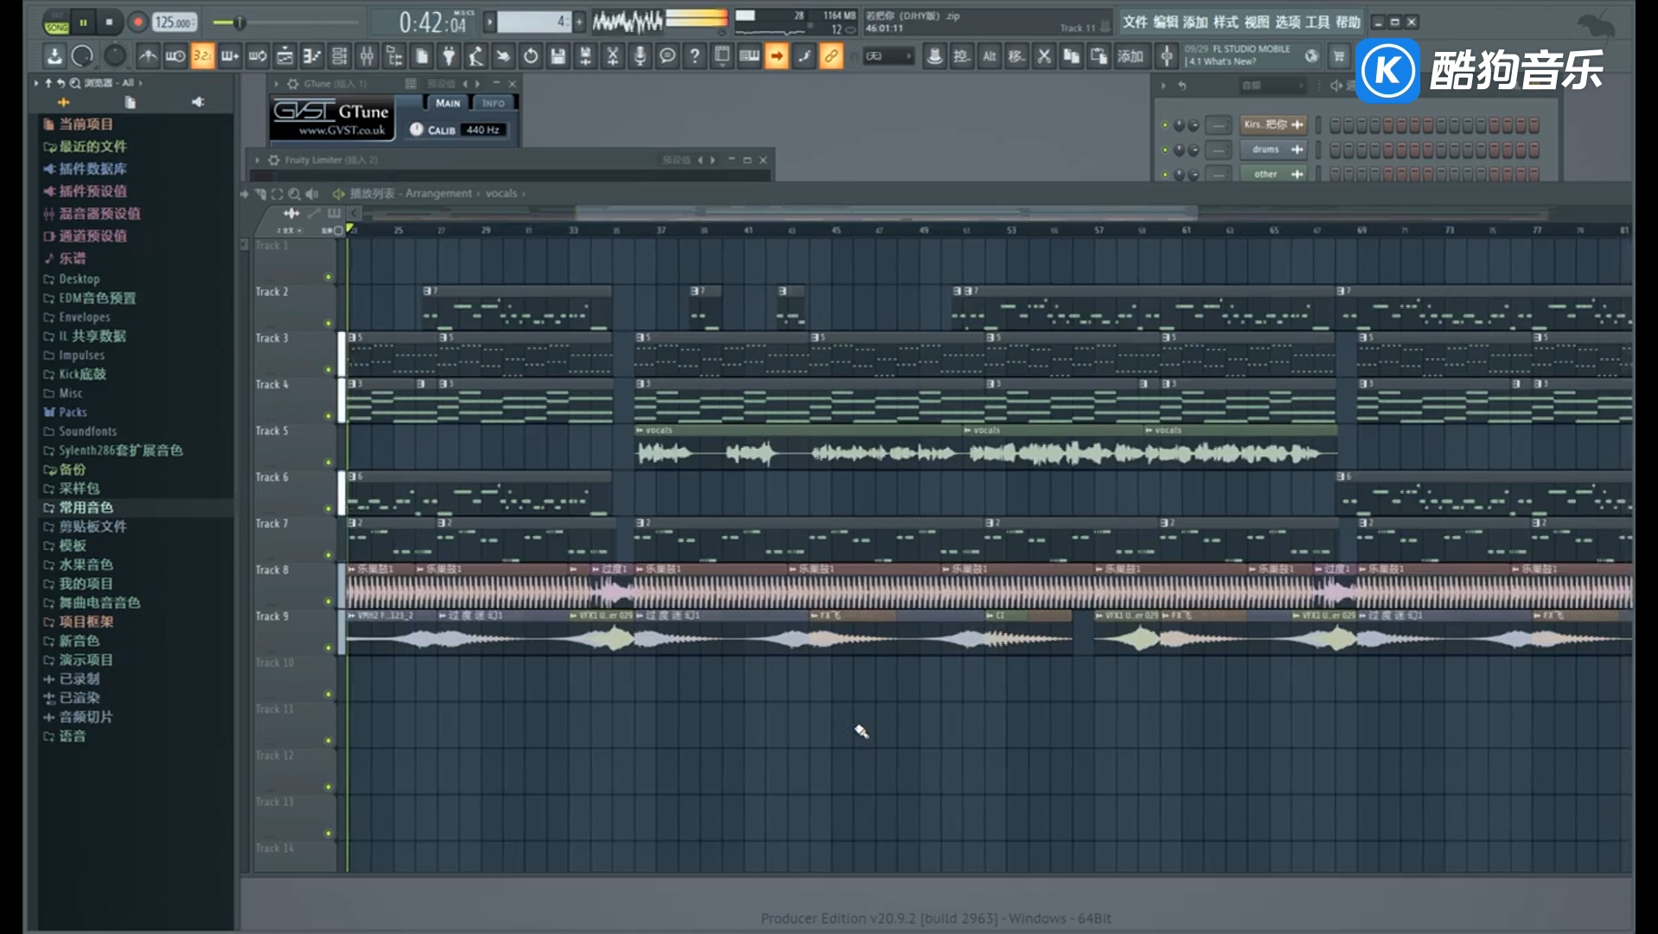Click the render export icon
The image size is (1658, 934).
[585, 56]
